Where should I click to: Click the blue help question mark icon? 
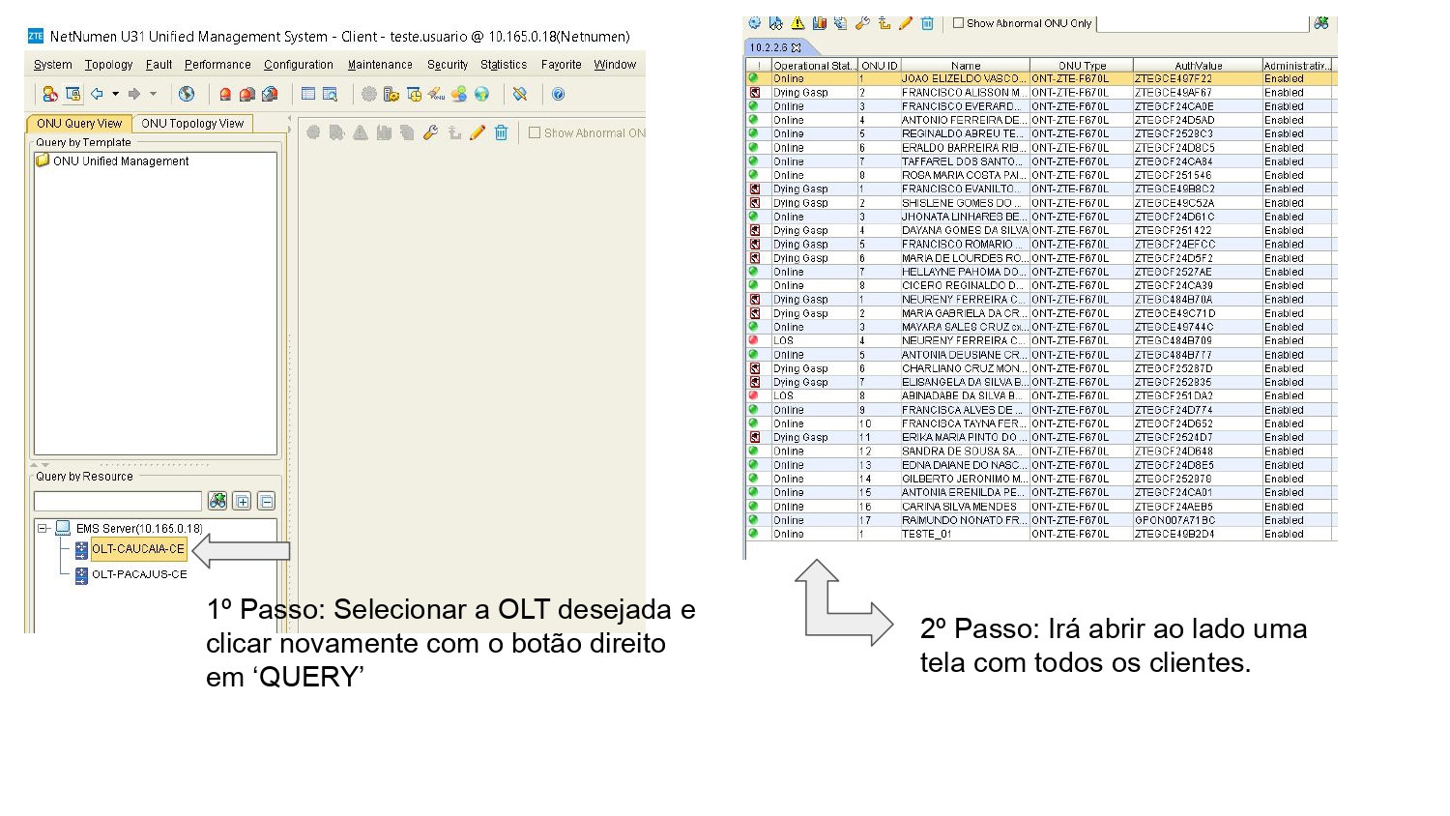tap(558, 94)
